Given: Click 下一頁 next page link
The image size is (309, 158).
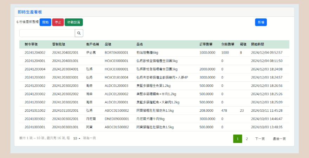Looking at the screenshot, I should coord(260,139).
